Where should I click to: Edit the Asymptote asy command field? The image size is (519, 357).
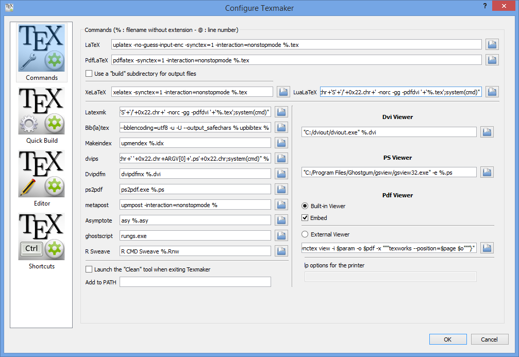[195, 220]
